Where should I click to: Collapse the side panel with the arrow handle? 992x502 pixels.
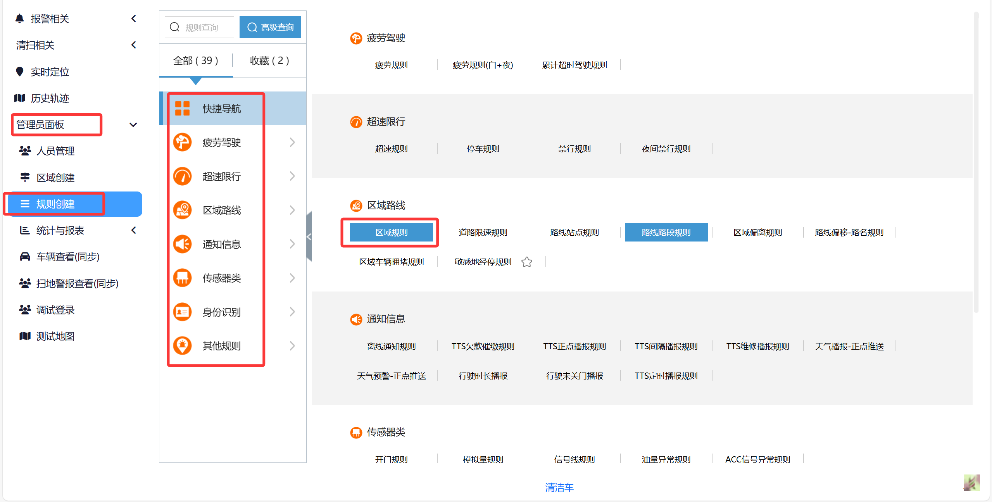pyautogui.click(x=309, y=236)
